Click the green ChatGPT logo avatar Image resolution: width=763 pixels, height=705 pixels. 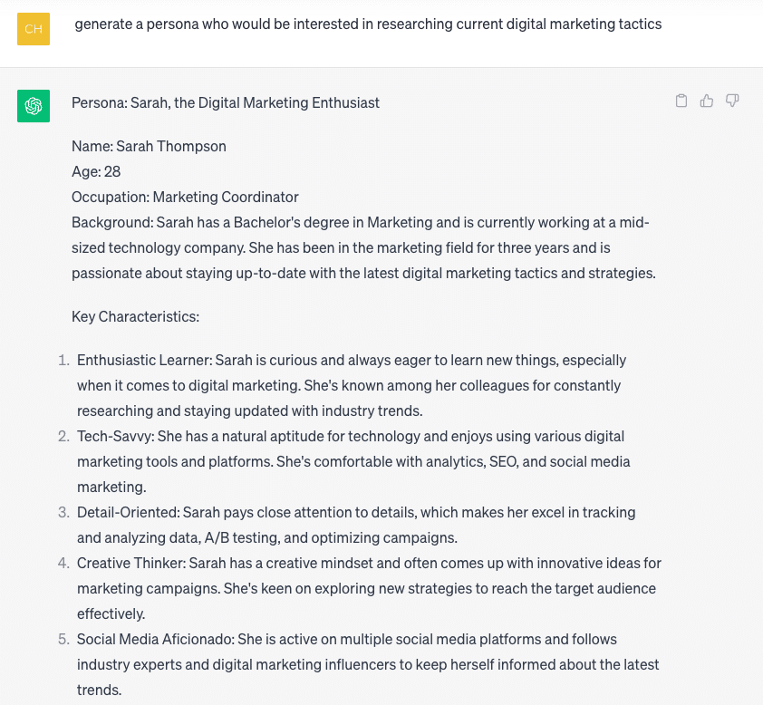click(34, 106)
